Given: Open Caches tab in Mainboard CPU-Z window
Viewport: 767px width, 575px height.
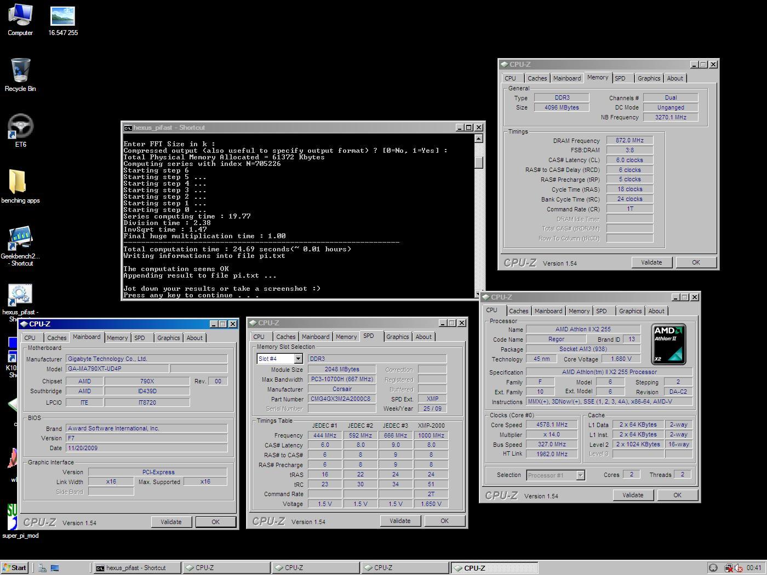Looking at the screenshot, I should 56,338.
